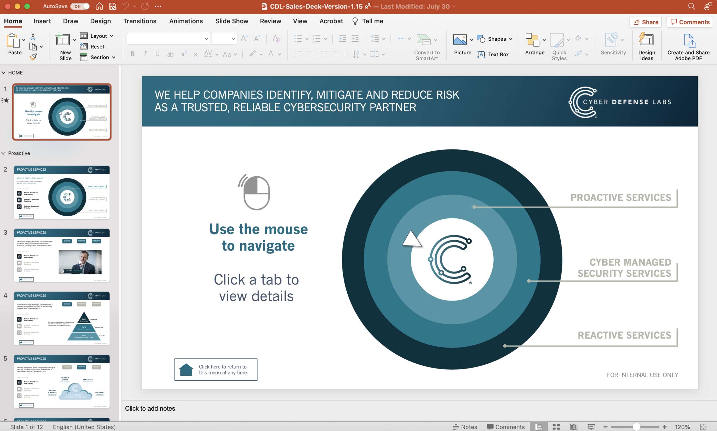Screen dimensions: 717x431
Task: Open the Shapes dropdown
Action: click(x=495, y=39)
